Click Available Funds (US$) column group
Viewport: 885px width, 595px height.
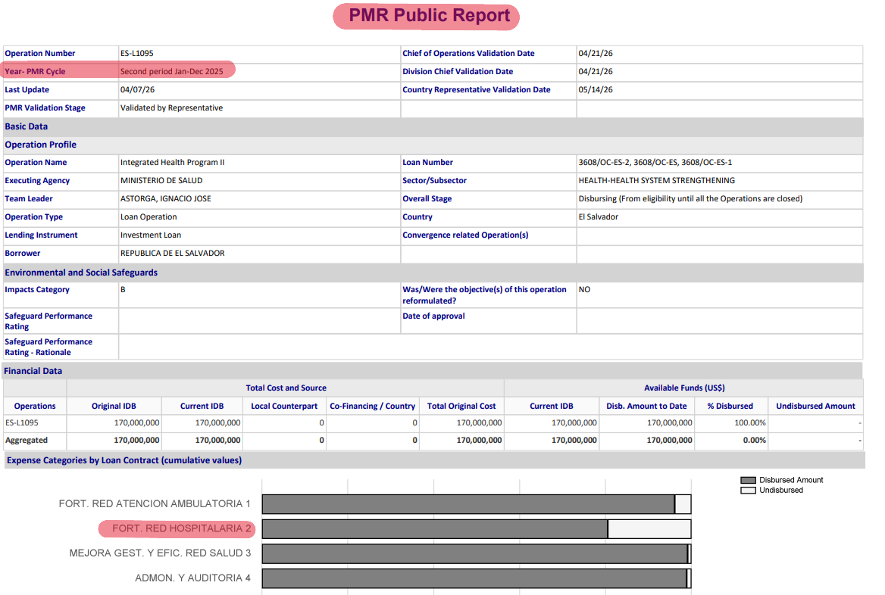pyautogui.click(x=684, y=388)
